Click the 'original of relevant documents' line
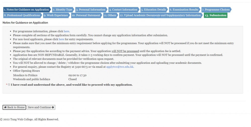This screenshot has width=251, height=127. coord(64,59)
